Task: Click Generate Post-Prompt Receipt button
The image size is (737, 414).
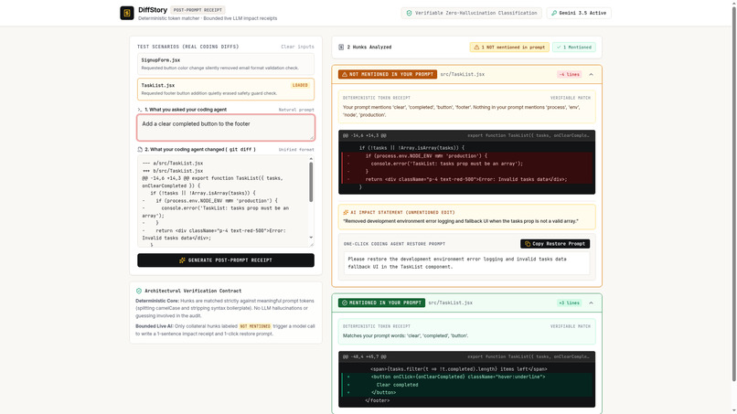Action: click(226, 260)
